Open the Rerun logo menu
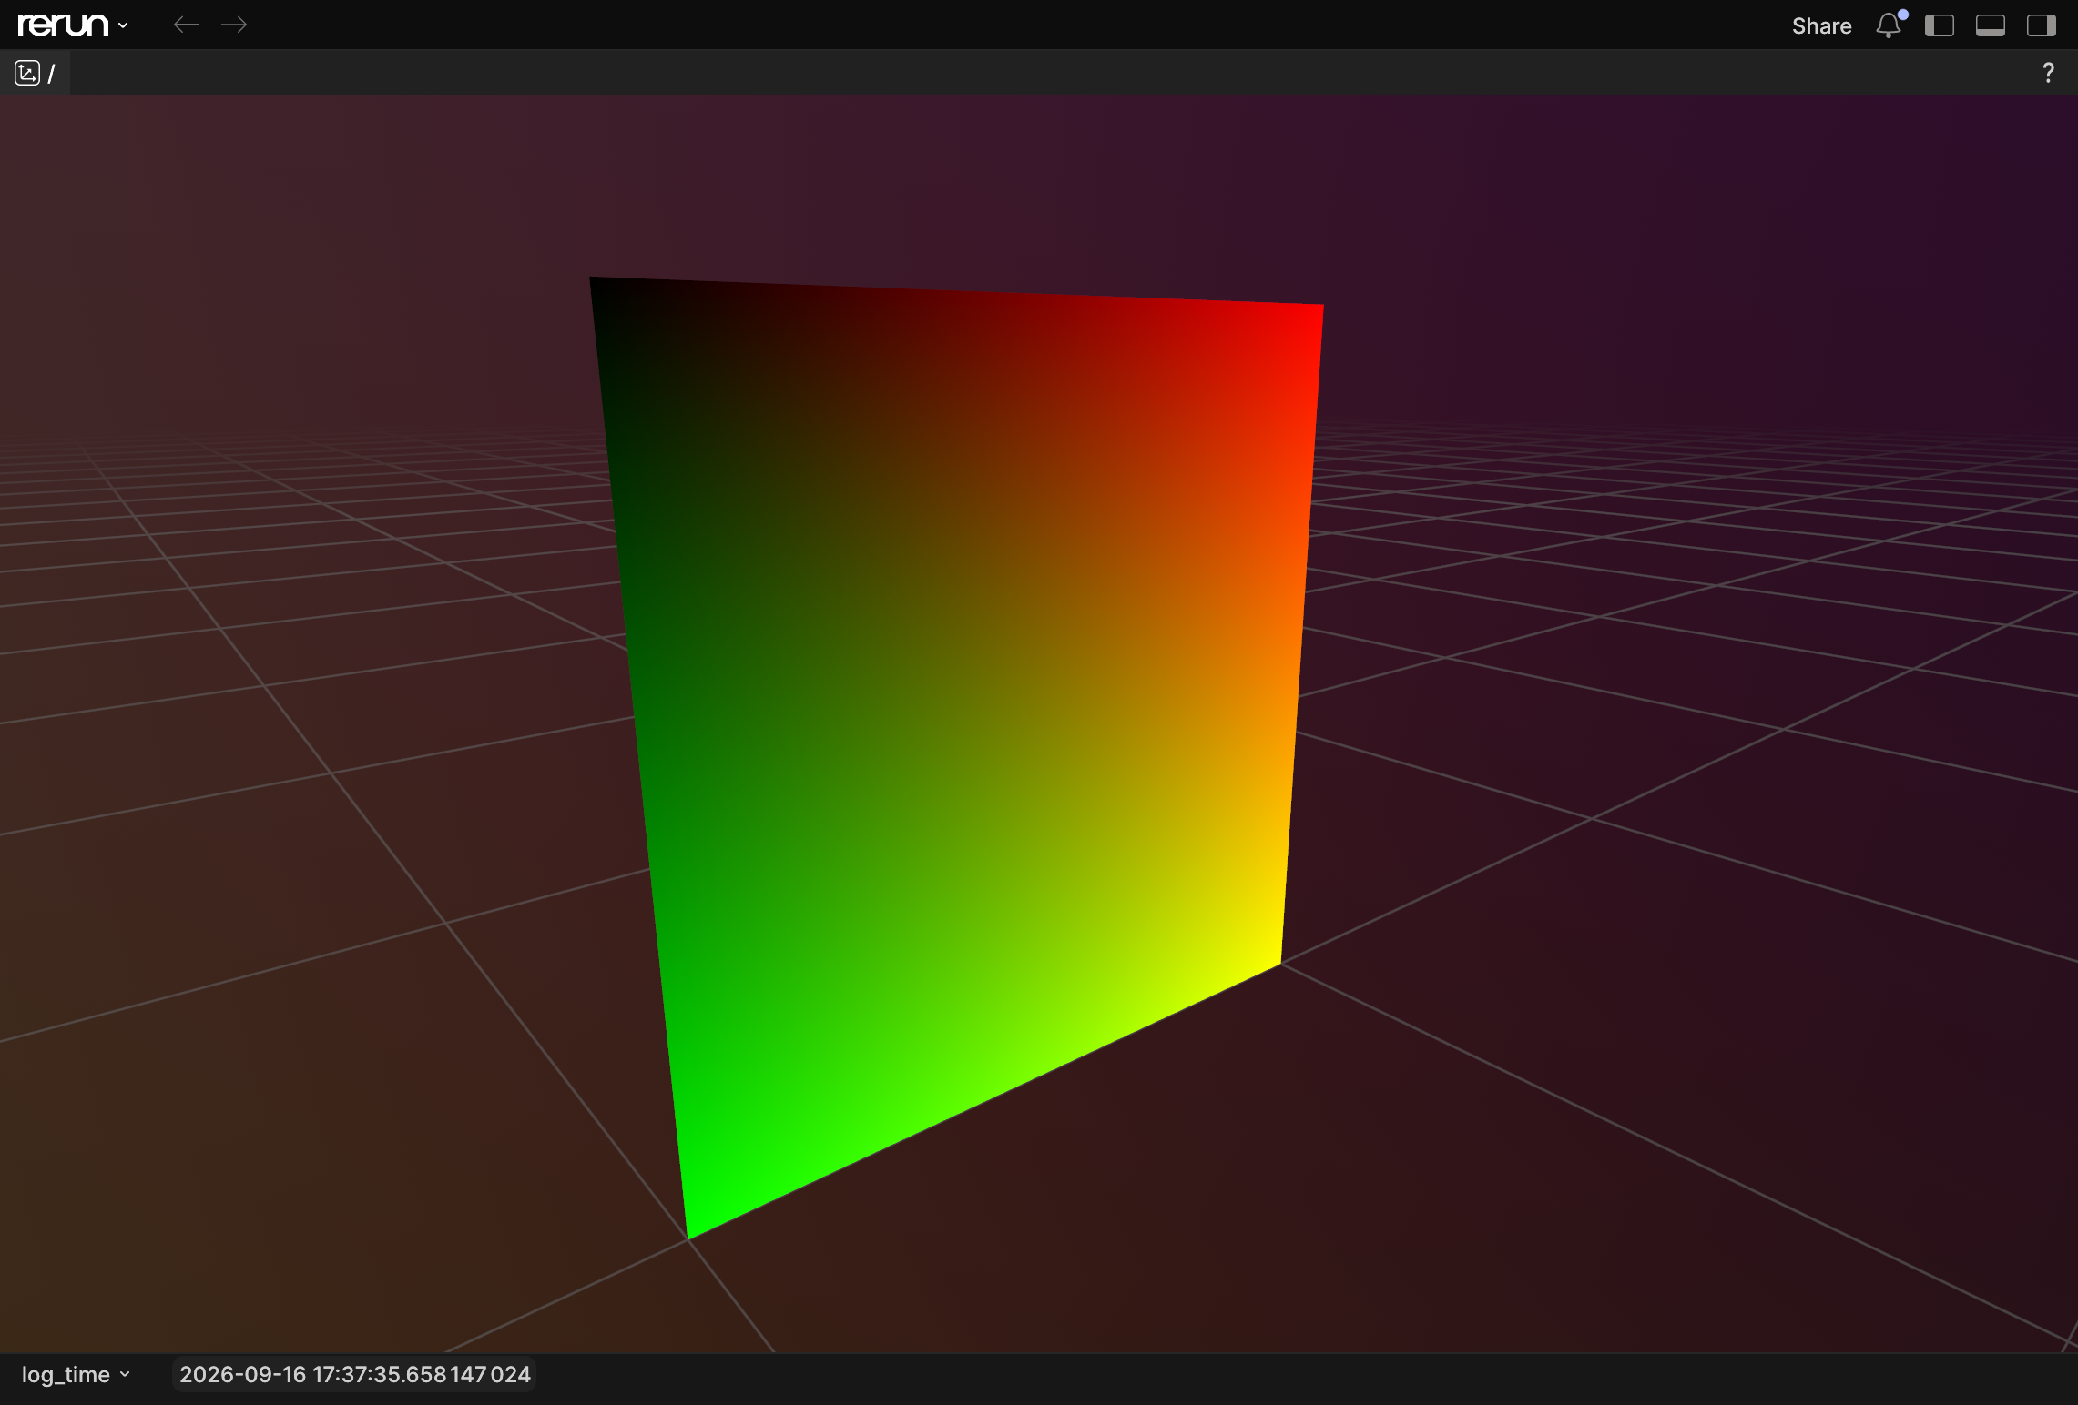 73,25
